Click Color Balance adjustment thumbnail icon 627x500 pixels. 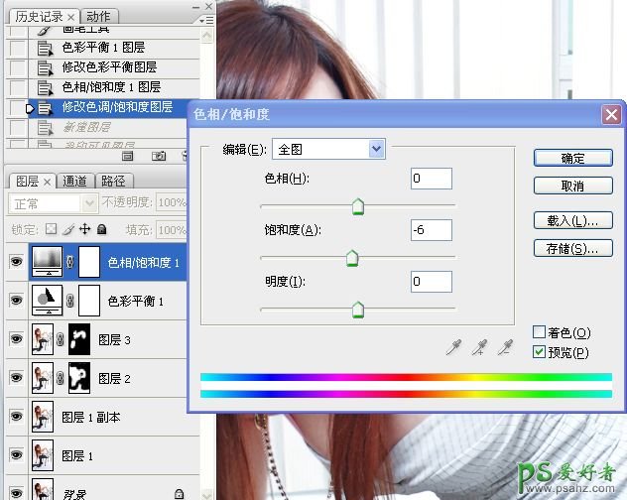[48, 300]
